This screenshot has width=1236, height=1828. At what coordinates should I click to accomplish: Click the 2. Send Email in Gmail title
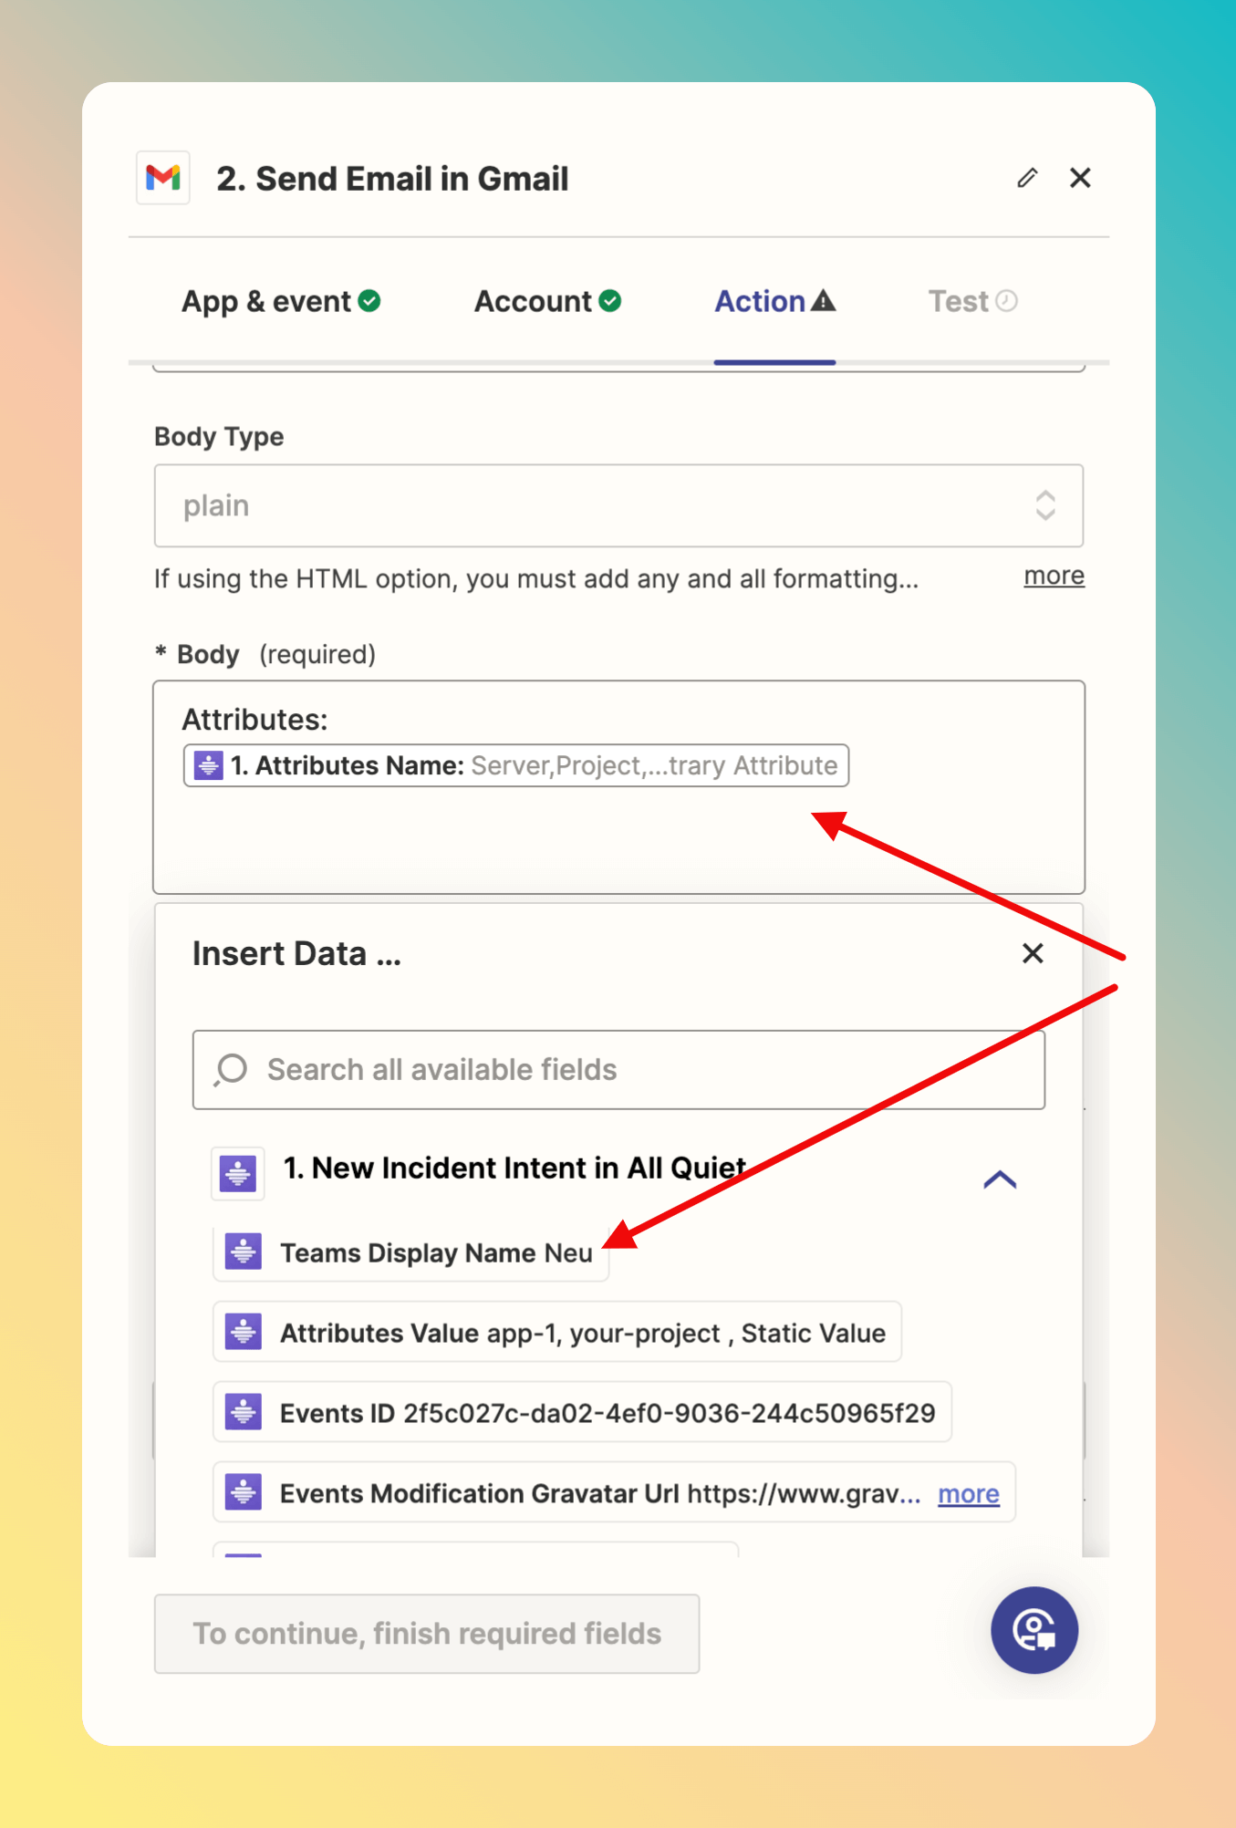coord(392,179)
